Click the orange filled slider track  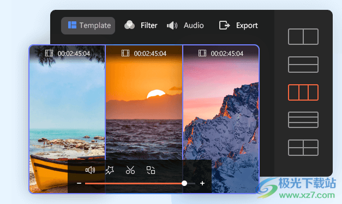(x=133, y=183)
